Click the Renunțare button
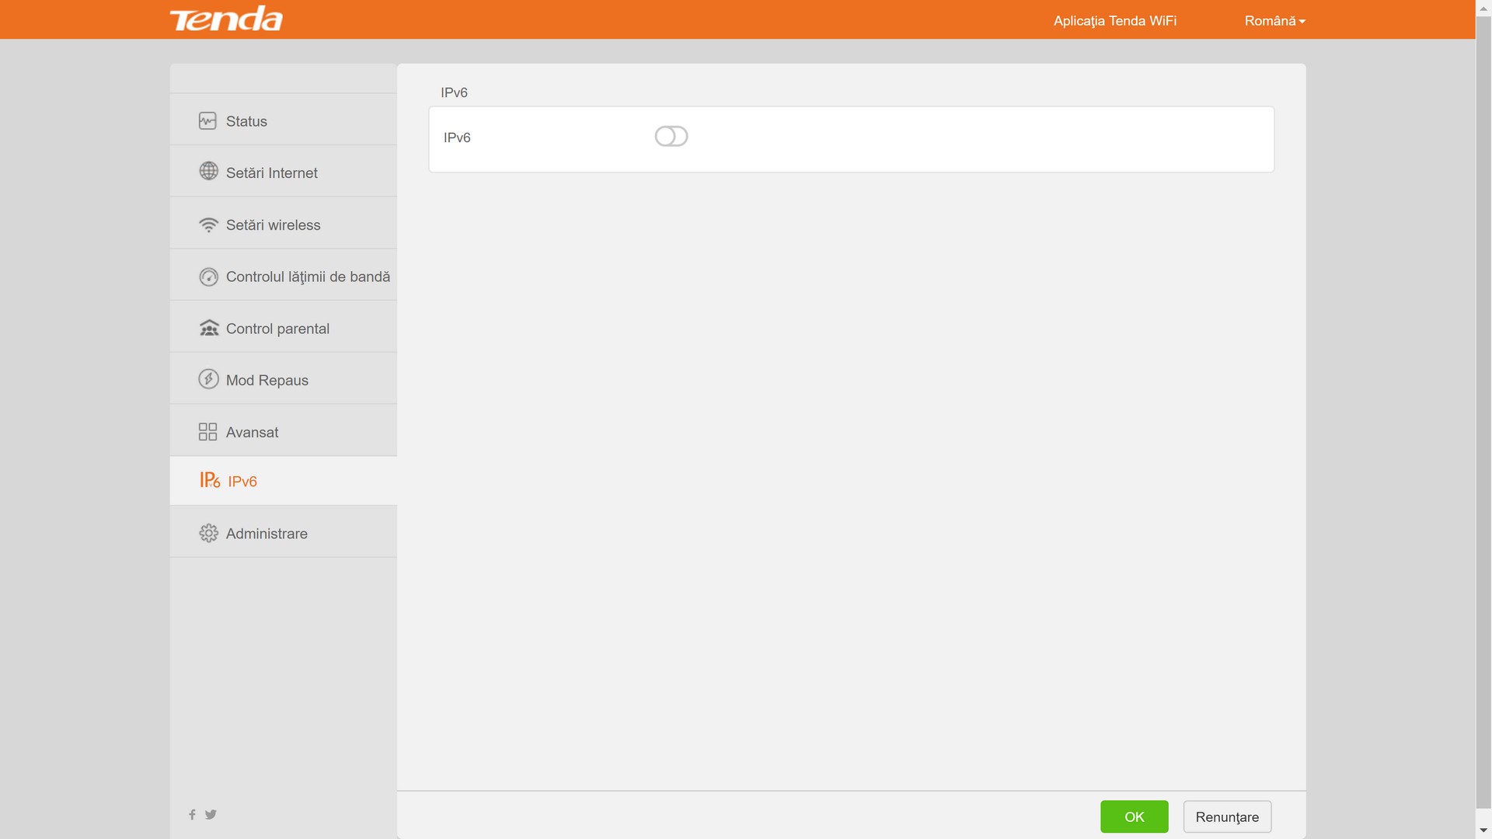Screen dimensions: 1492x839 [1227, 816]
